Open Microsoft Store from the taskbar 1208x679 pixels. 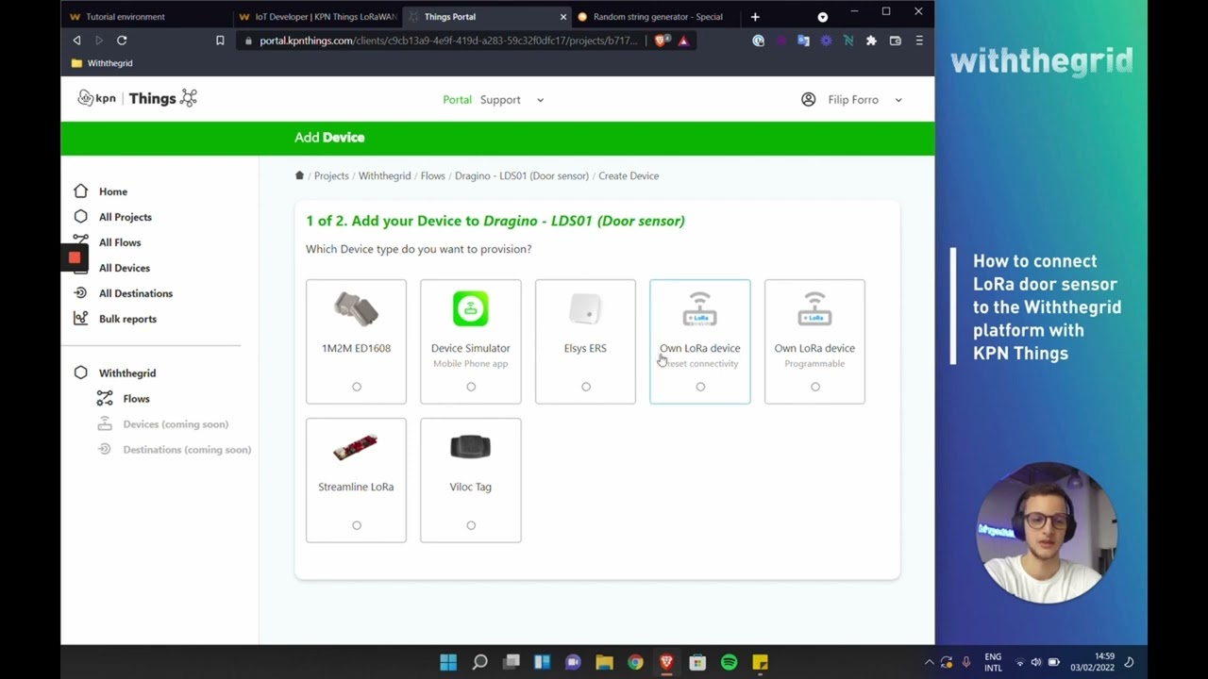pos(697,662)
